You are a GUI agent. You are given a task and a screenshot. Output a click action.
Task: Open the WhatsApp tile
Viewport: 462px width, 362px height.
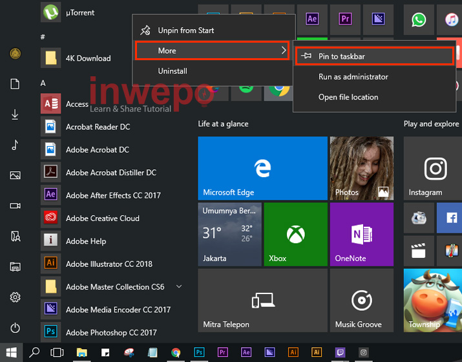(x=419, y=19)
